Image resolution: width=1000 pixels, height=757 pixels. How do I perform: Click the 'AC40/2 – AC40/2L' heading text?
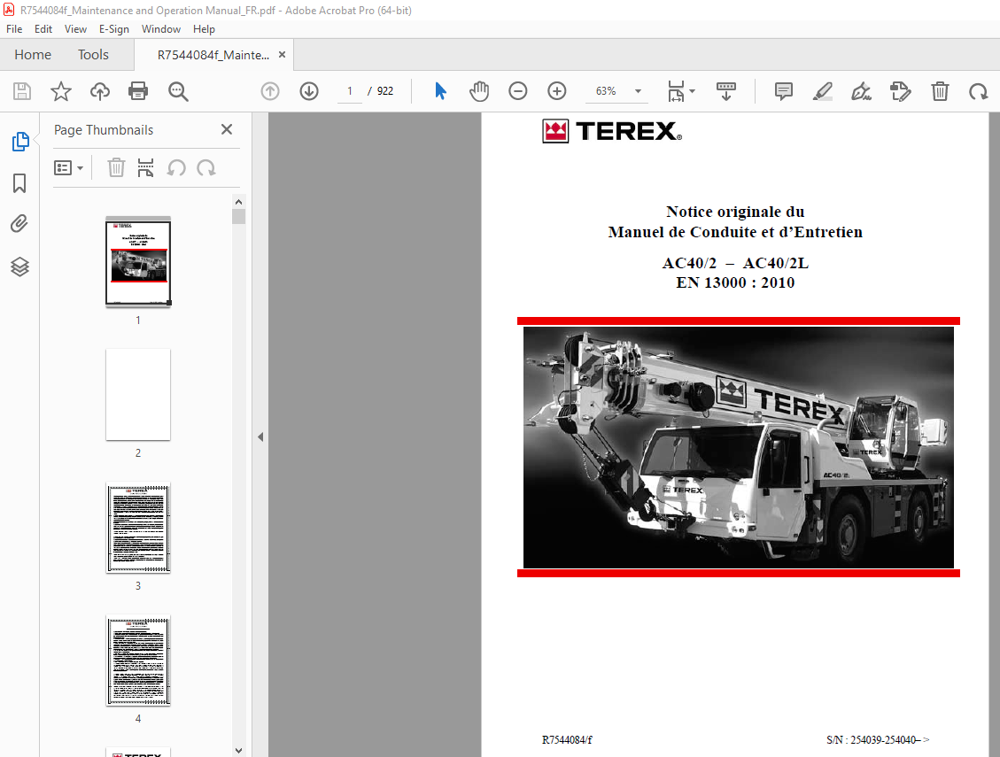(735, 263)
